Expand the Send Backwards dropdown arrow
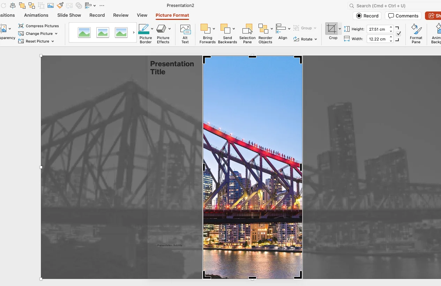 point(234,29)
